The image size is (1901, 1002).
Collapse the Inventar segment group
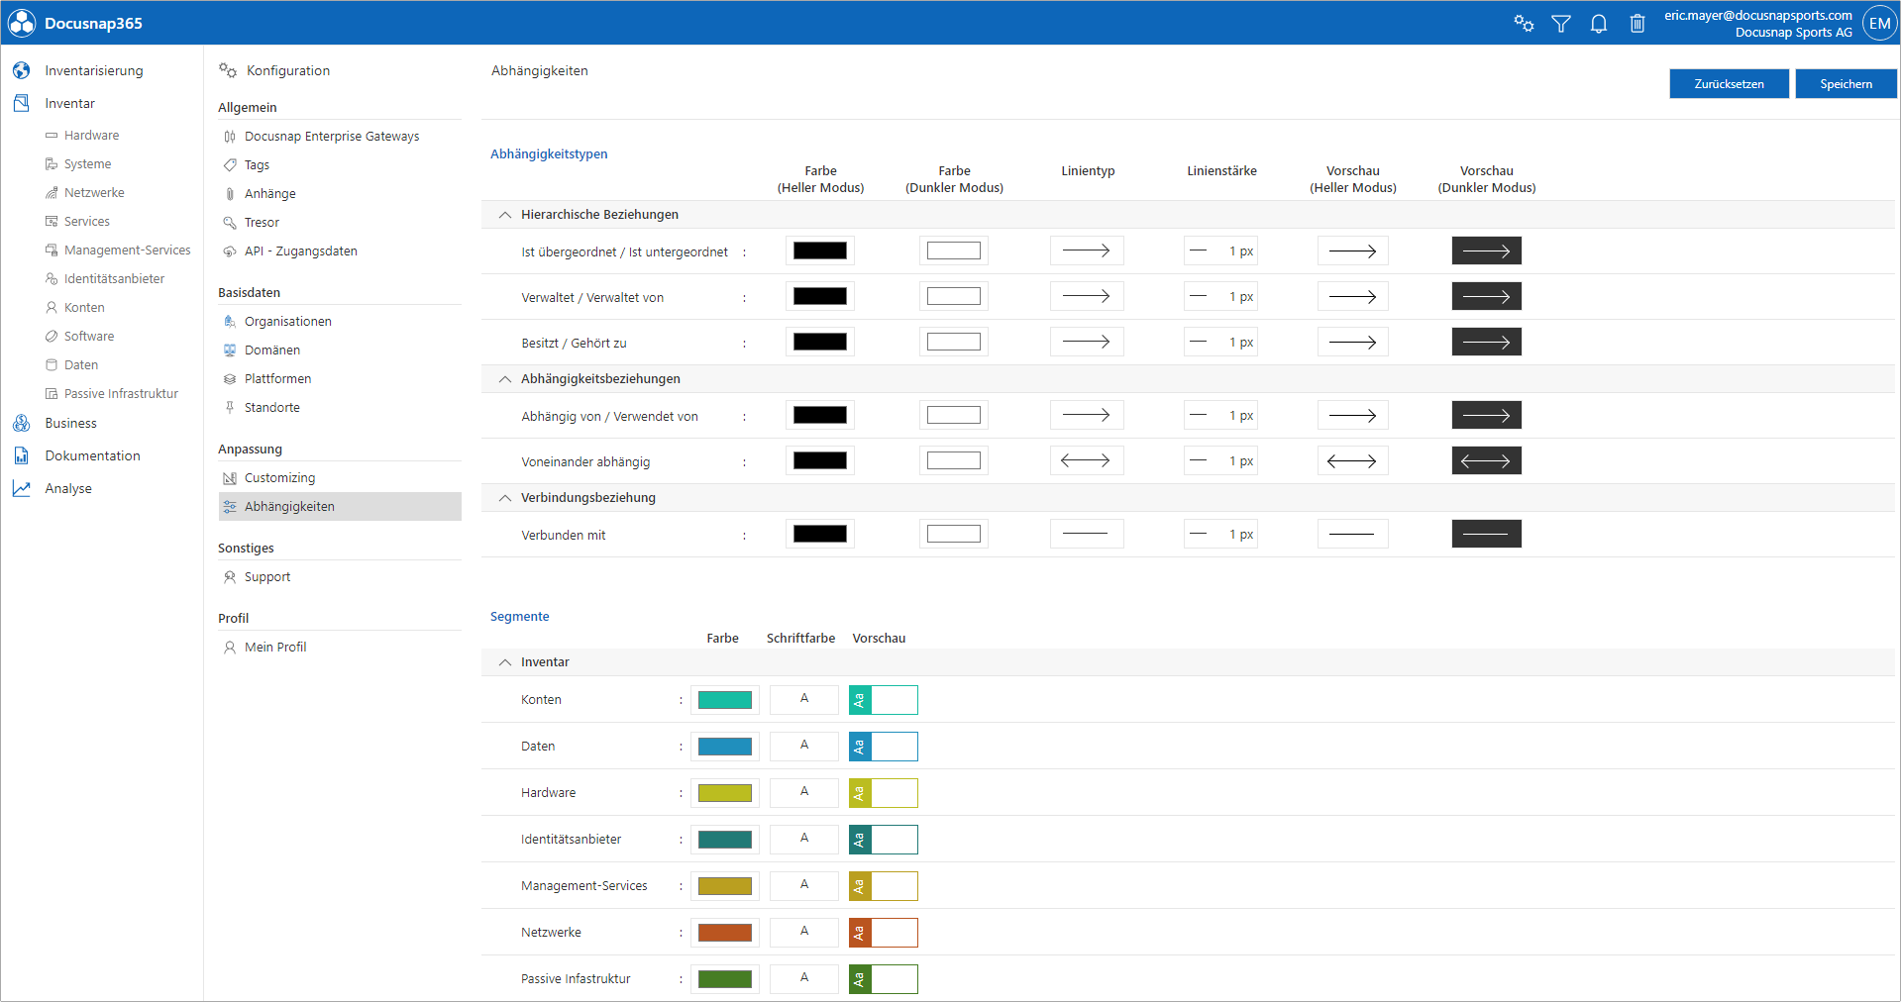click(505, 662)
